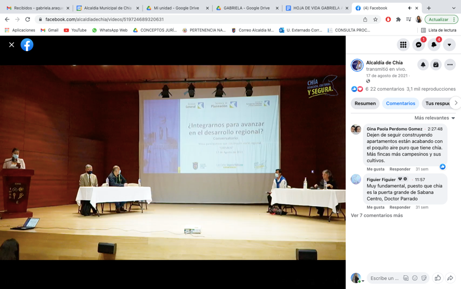Bookmark this page with the star icon
461x289 pixels.
(x=375, y=19)
